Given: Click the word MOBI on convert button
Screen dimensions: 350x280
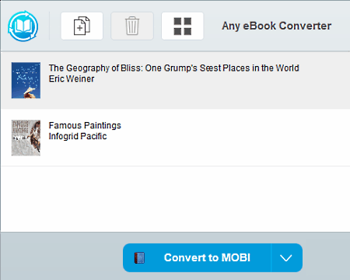Looking at the screenshot, I should (236, 257).
